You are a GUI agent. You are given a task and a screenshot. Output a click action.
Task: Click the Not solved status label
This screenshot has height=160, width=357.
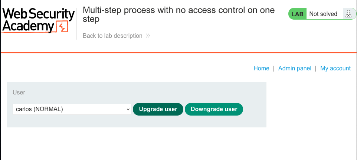click(323, 14)
